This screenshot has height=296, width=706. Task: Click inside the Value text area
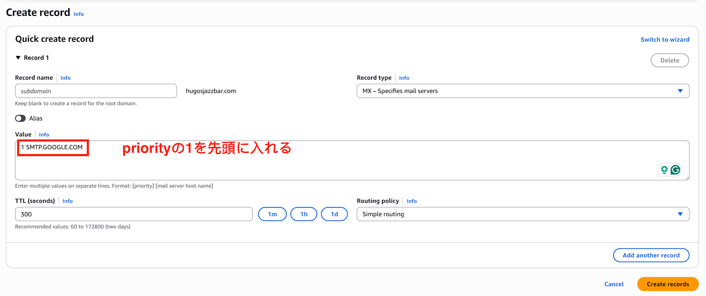(352, 160)
